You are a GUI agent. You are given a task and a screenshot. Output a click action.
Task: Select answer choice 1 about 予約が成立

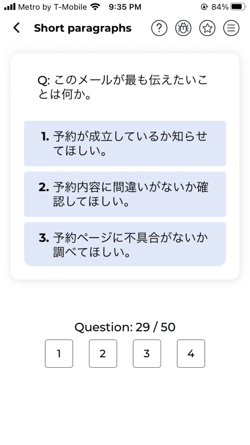point(125,143)
